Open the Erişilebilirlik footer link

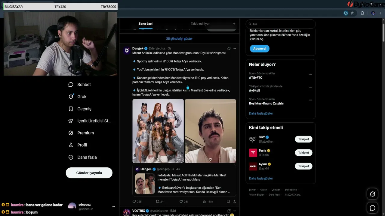291,190
